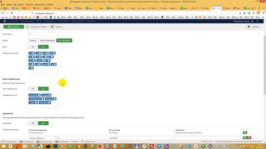This screenshot has height=149, width=266.
Task: Click the page vertical scrollbar
Action: coord(265,65)
